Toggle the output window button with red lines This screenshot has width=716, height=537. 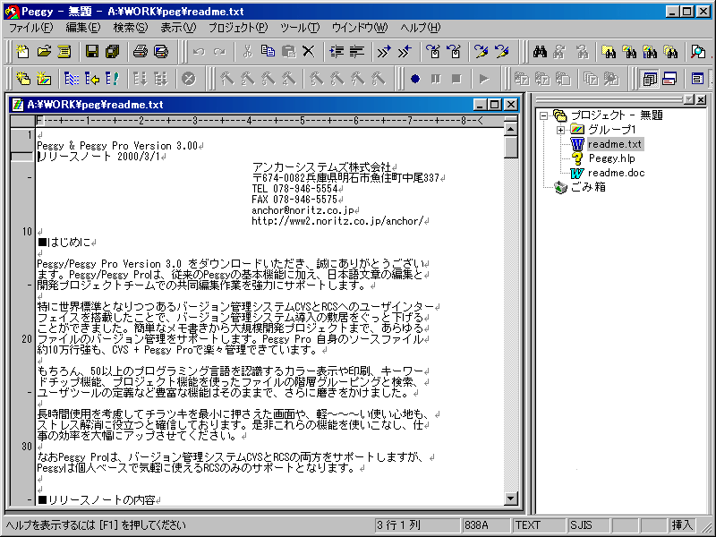(669, 79)
